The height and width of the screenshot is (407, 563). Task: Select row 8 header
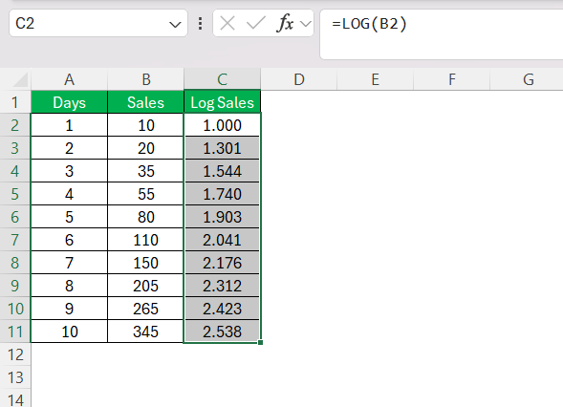(15, 263)
